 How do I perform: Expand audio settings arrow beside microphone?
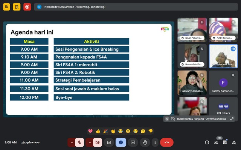pos(71,142)
